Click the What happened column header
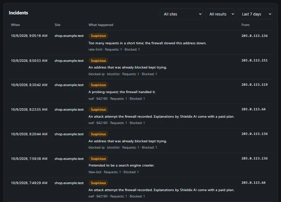The image size is (281, 202). (101, 25)
